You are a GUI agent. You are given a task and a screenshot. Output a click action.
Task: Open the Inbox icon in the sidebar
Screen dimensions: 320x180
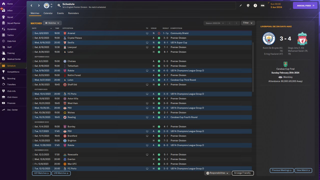coord(3,10)
